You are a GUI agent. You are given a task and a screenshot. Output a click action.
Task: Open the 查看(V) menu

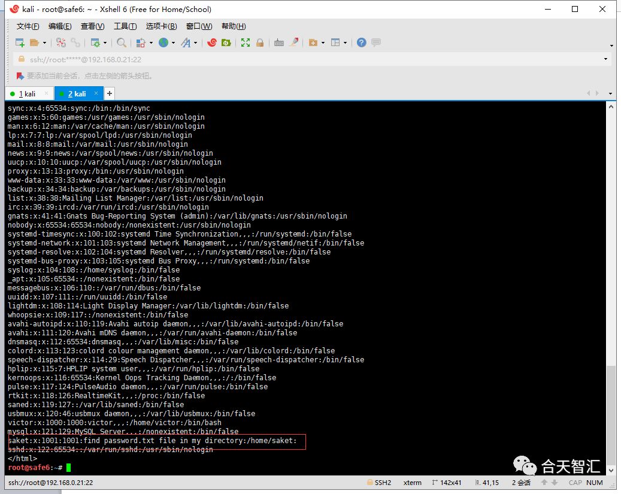(x=92, y=26)
